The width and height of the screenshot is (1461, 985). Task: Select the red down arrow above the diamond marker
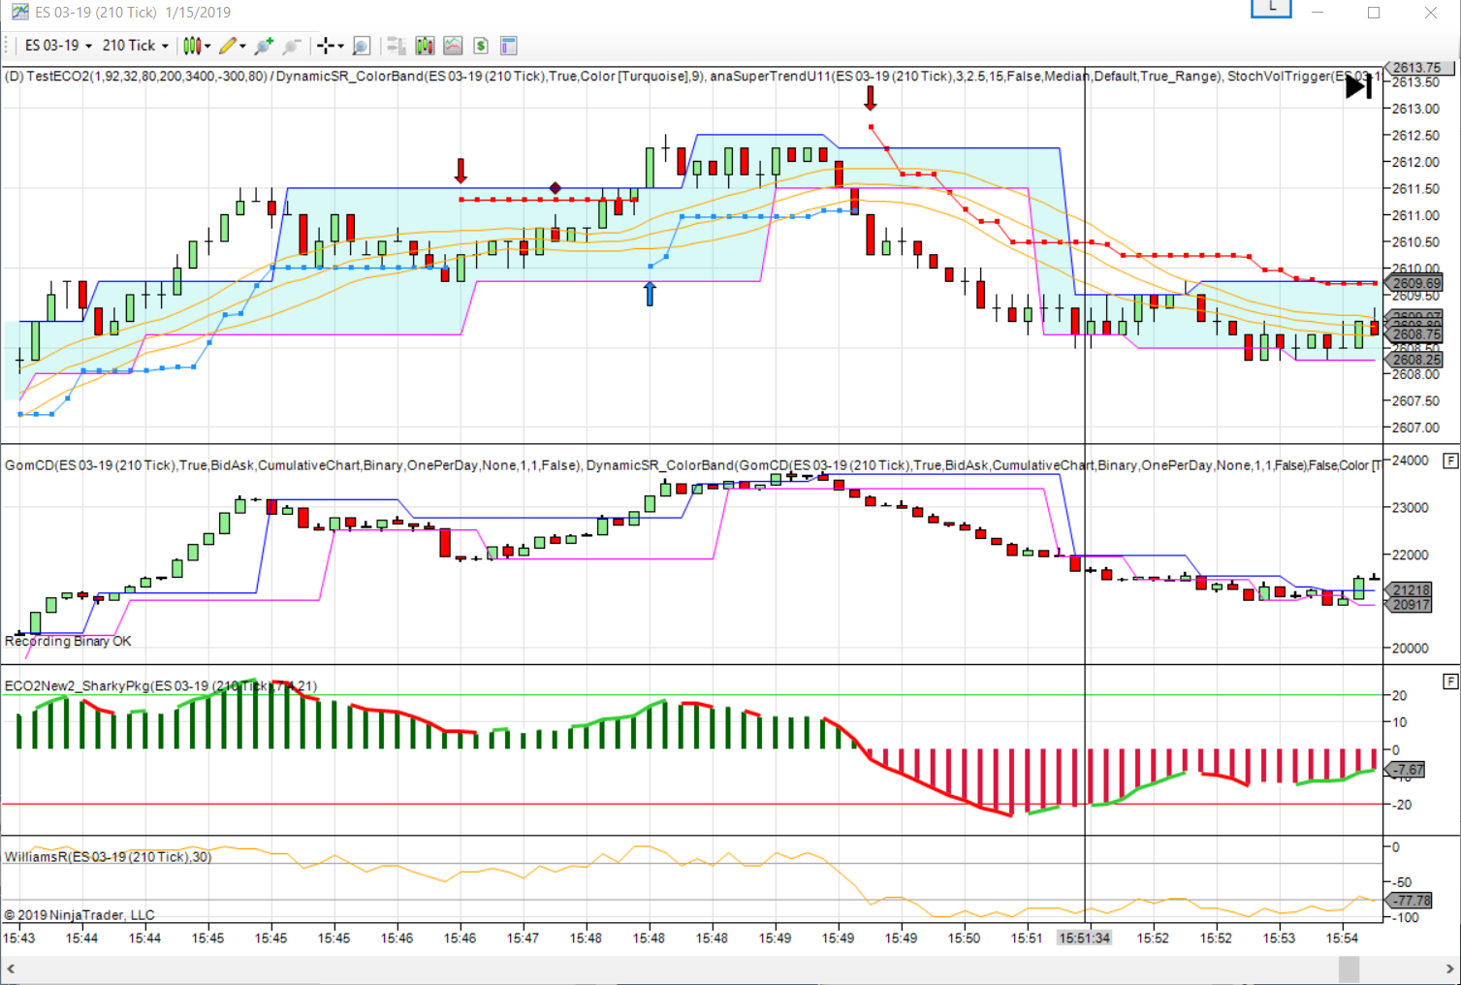coord(461,171)
